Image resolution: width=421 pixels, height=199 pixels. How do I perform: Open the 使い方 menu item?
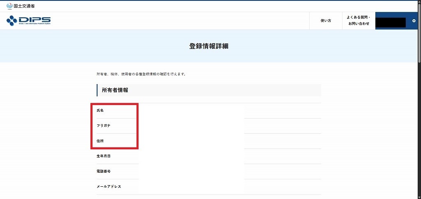326,21
